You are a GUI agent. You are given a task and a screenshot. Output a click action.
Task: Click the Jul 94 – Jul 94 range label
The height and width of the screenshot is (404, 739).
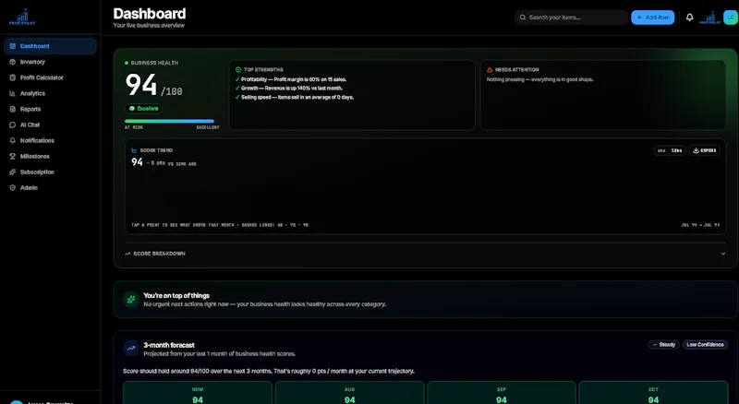pyautogui.click(x=700, y=225)
